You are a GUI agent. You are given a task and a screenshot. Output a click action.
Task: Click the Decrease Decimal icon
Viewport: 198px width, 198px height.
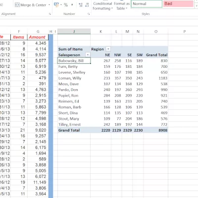click(87, 5)
